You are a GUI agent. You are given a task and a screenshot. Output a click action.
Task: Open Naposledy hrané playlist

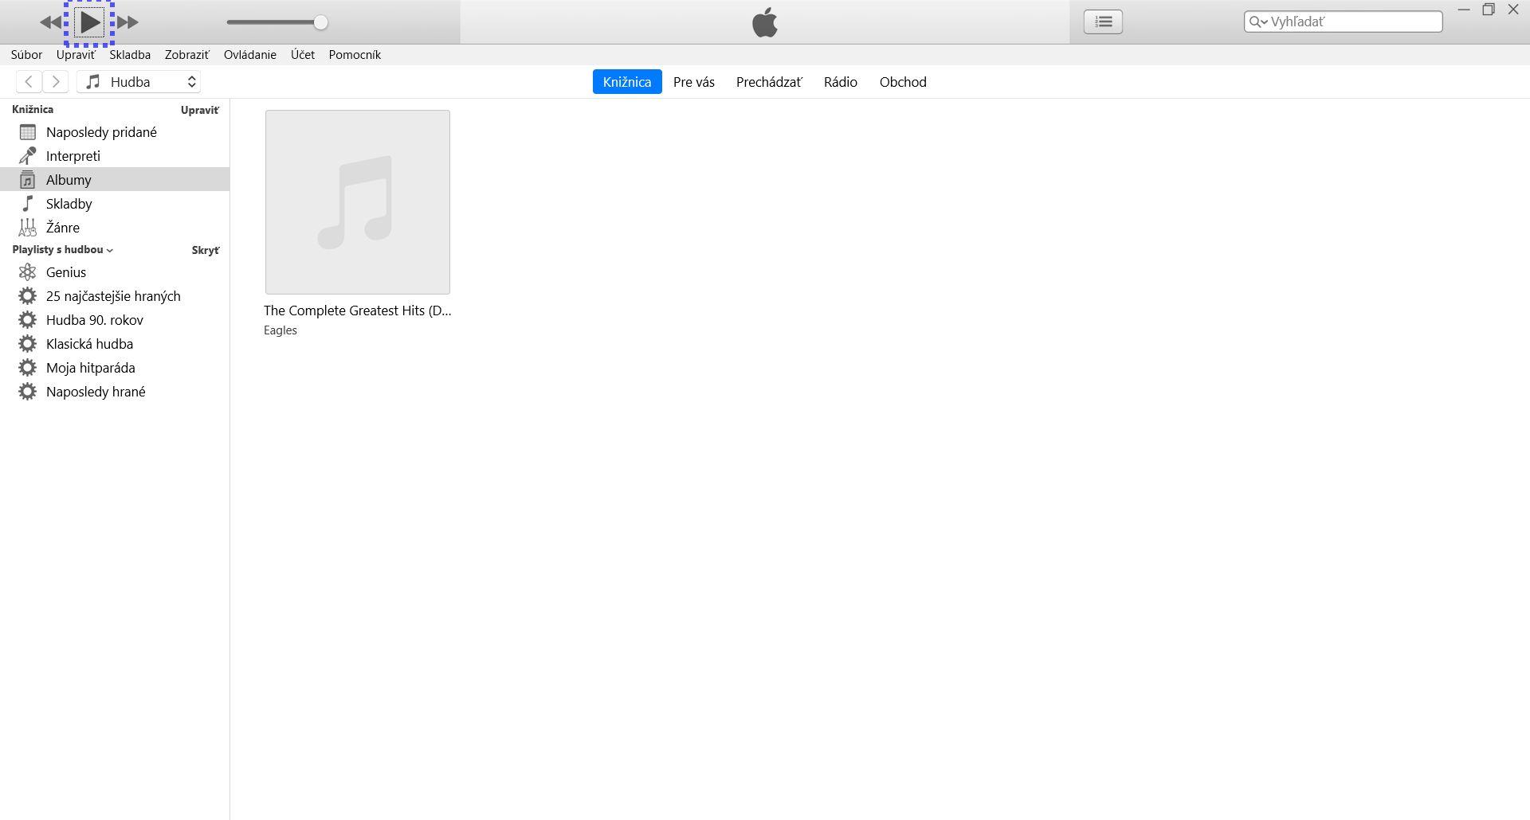pyautogui.click(x=115, y=392)
